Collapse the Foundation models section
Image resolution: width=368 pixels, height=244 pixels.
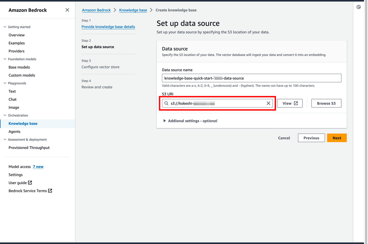[5, 59]
